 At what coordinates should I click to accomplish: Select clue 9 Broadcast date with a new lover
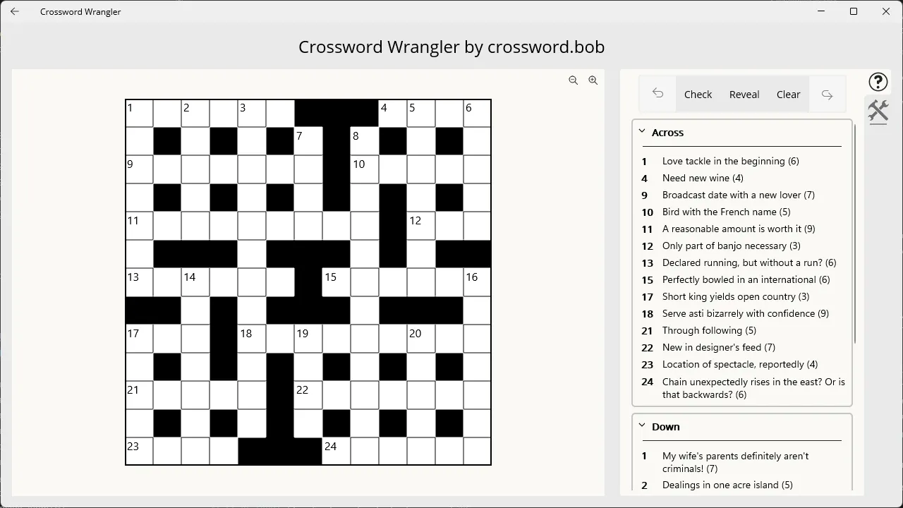[x=741, y=195]
